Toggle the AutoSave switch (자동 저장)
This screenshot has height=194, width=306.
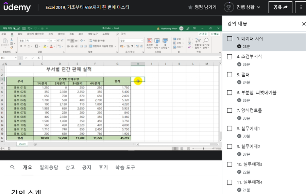tap(17, 28)
